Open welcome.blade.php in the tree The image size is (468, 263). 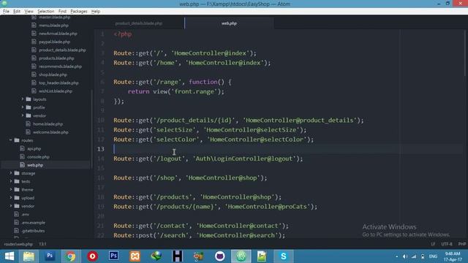click(x=50, y=132)
